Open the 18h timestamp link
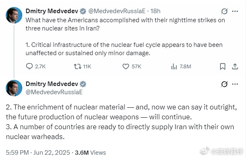Screen dimensions: 246x158 pos(155,11)
